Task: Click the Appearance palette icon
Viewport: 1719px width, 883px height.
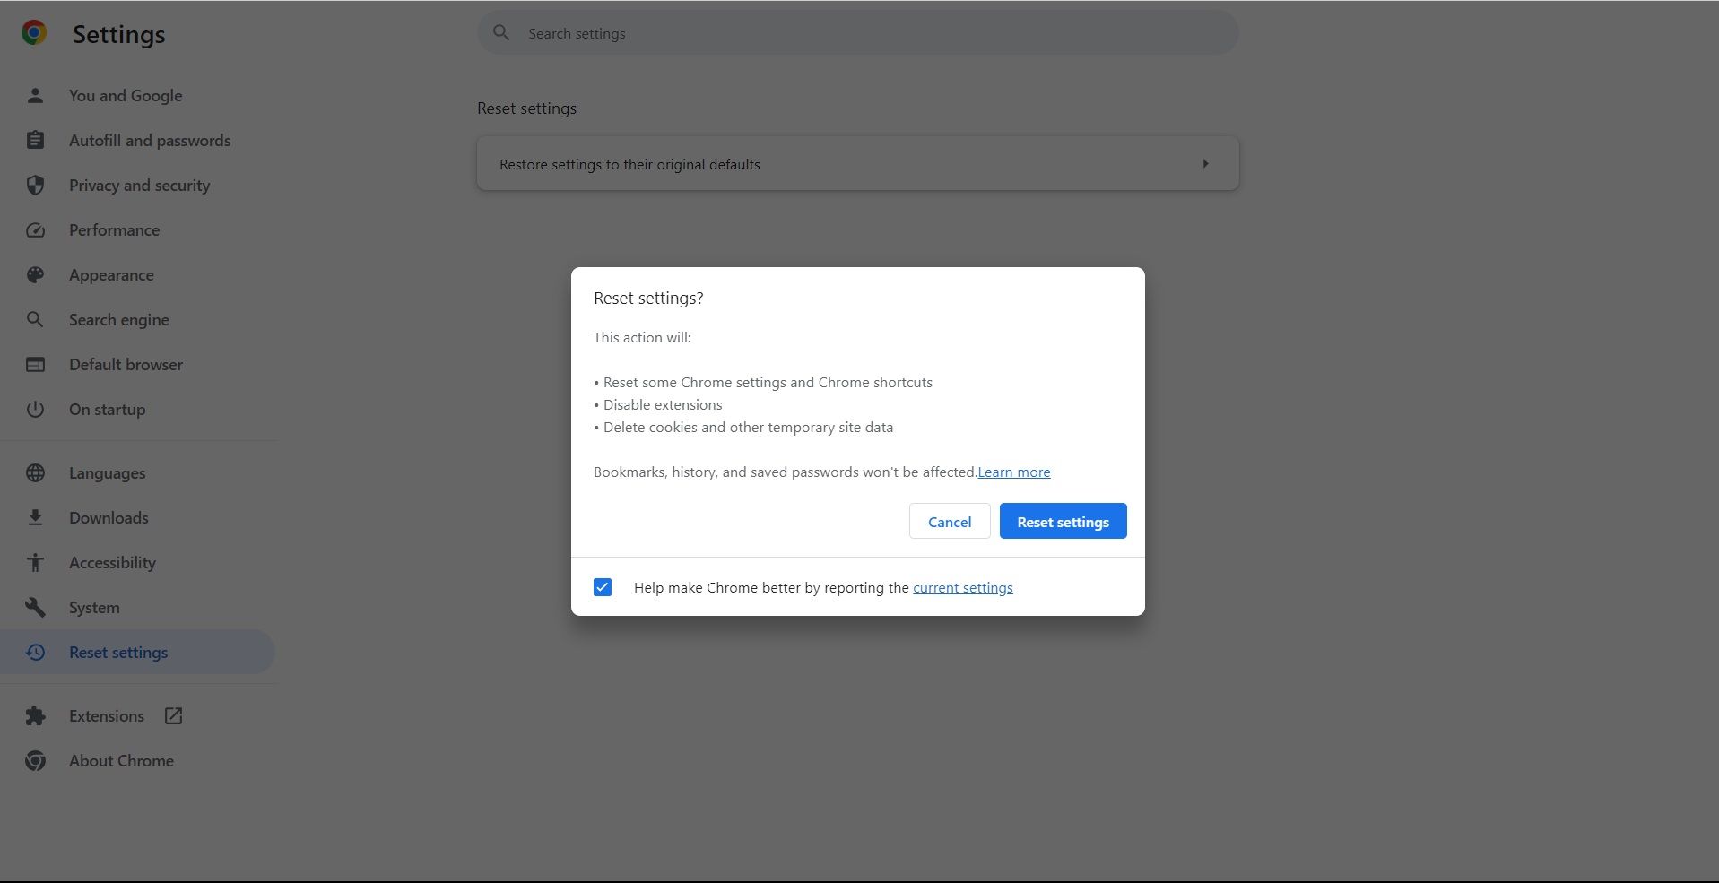Action: pyautogui.click(x=35, y=275)
